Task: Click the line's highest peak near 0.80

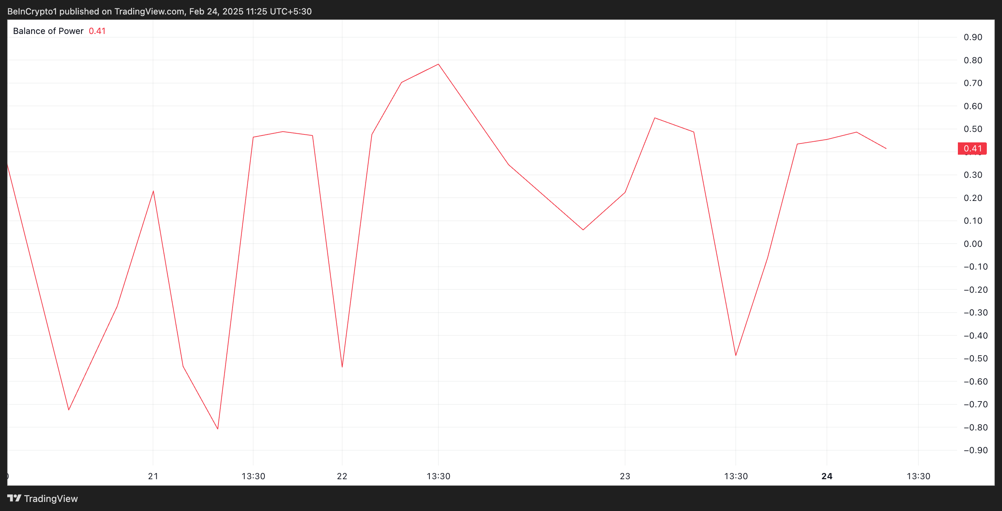Action: 438,64
